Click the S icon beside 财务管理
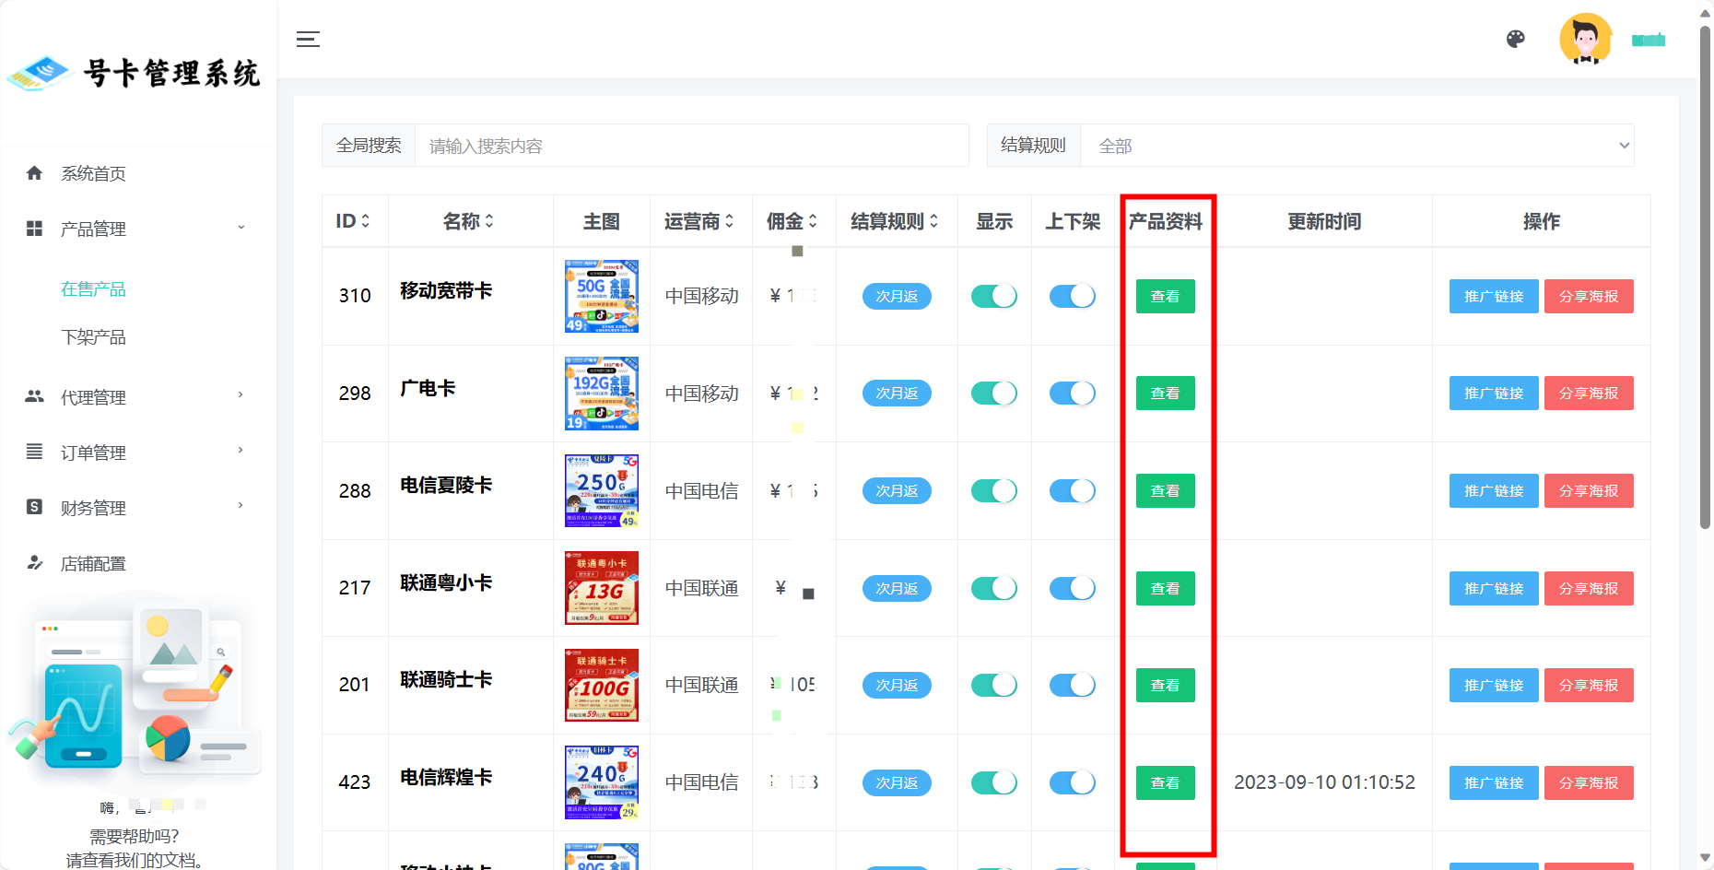Image resolution: width=1714 pixels, height=870 pixels. click(x=35, y=507)
